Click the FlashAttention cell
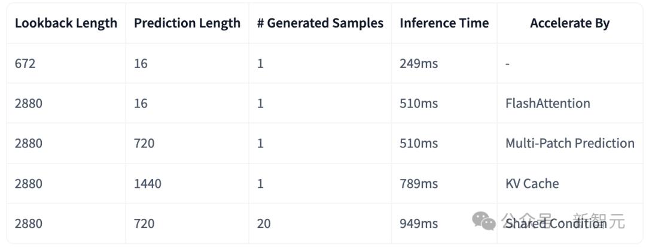This screenshot has width=646, height=247. pos(547,103)
